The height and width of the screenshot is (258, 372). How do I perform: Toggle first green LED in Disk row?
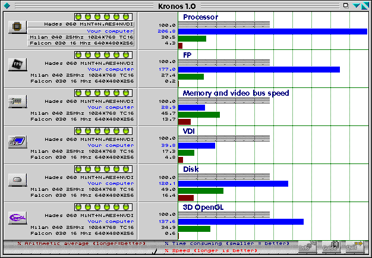[78, 169]
